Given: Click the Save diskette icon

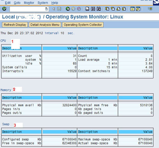Looking at the screenshot, I should pos(59,9).
